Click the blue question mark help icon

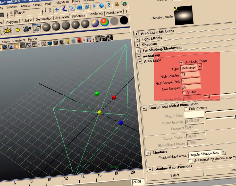coord(109,5)
